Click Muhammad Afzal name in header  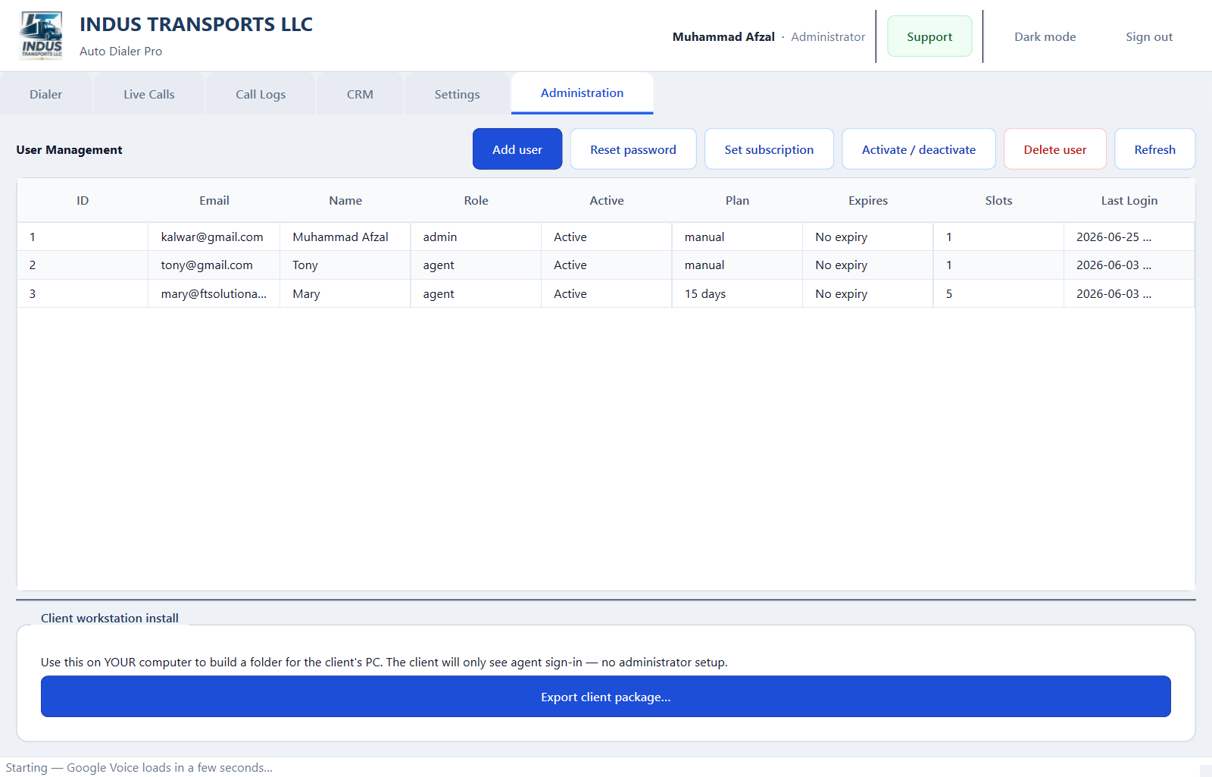coord(723,36)
